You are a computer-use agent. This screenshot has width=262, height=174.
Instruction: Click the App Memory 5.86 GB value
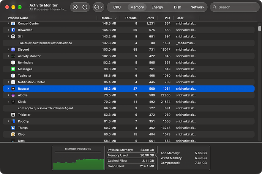click(x=201, y=153)
